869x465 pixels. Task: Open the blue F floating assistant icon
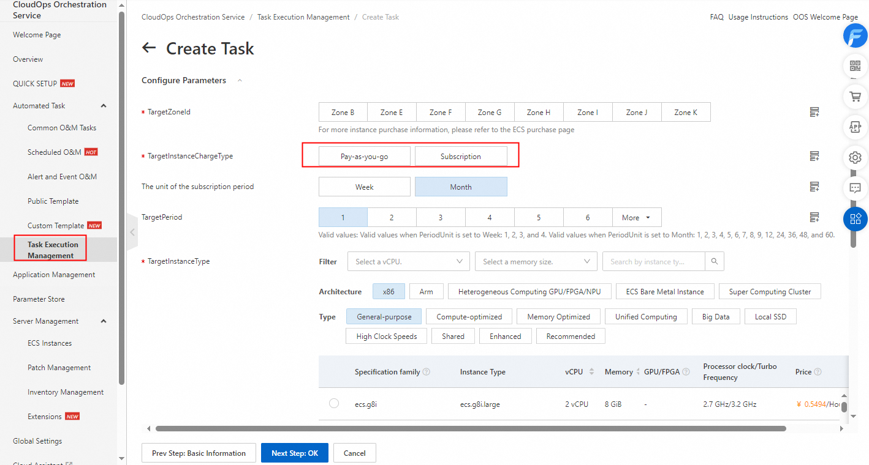coord(856,35)
